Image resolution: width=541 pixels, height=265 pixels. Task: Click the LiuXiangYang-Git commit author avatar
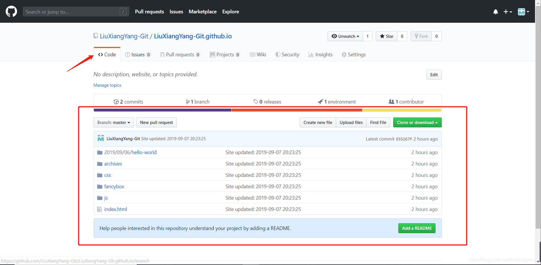tap(101, 138)
